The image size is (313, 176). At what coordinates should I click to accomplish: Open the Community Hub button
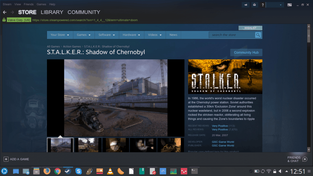(x=246, y=53)
